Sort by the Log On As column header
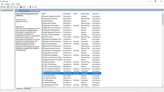The width and height of the screenshot is (164, 92). tap(96, 14)
